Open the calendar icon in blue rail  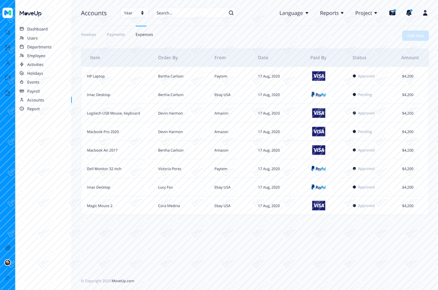pyautogui.click(x=8, y=48)
